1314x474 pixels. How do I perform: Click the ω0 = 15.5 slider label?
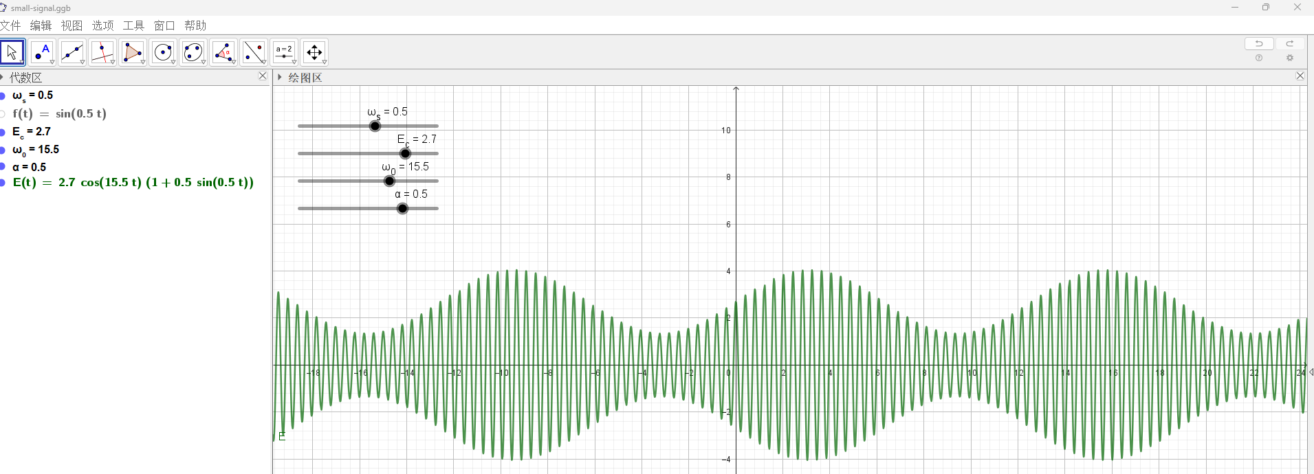pyautogui.click(x=405, y=168)
